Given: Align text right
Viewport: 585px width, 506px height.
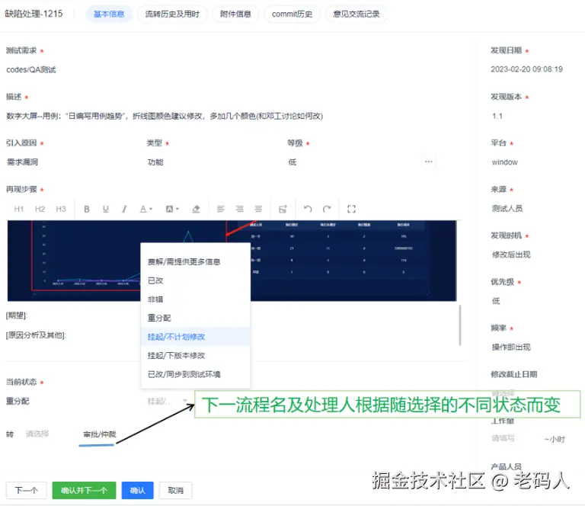Looking at the screenshot, I should (239, 209).
